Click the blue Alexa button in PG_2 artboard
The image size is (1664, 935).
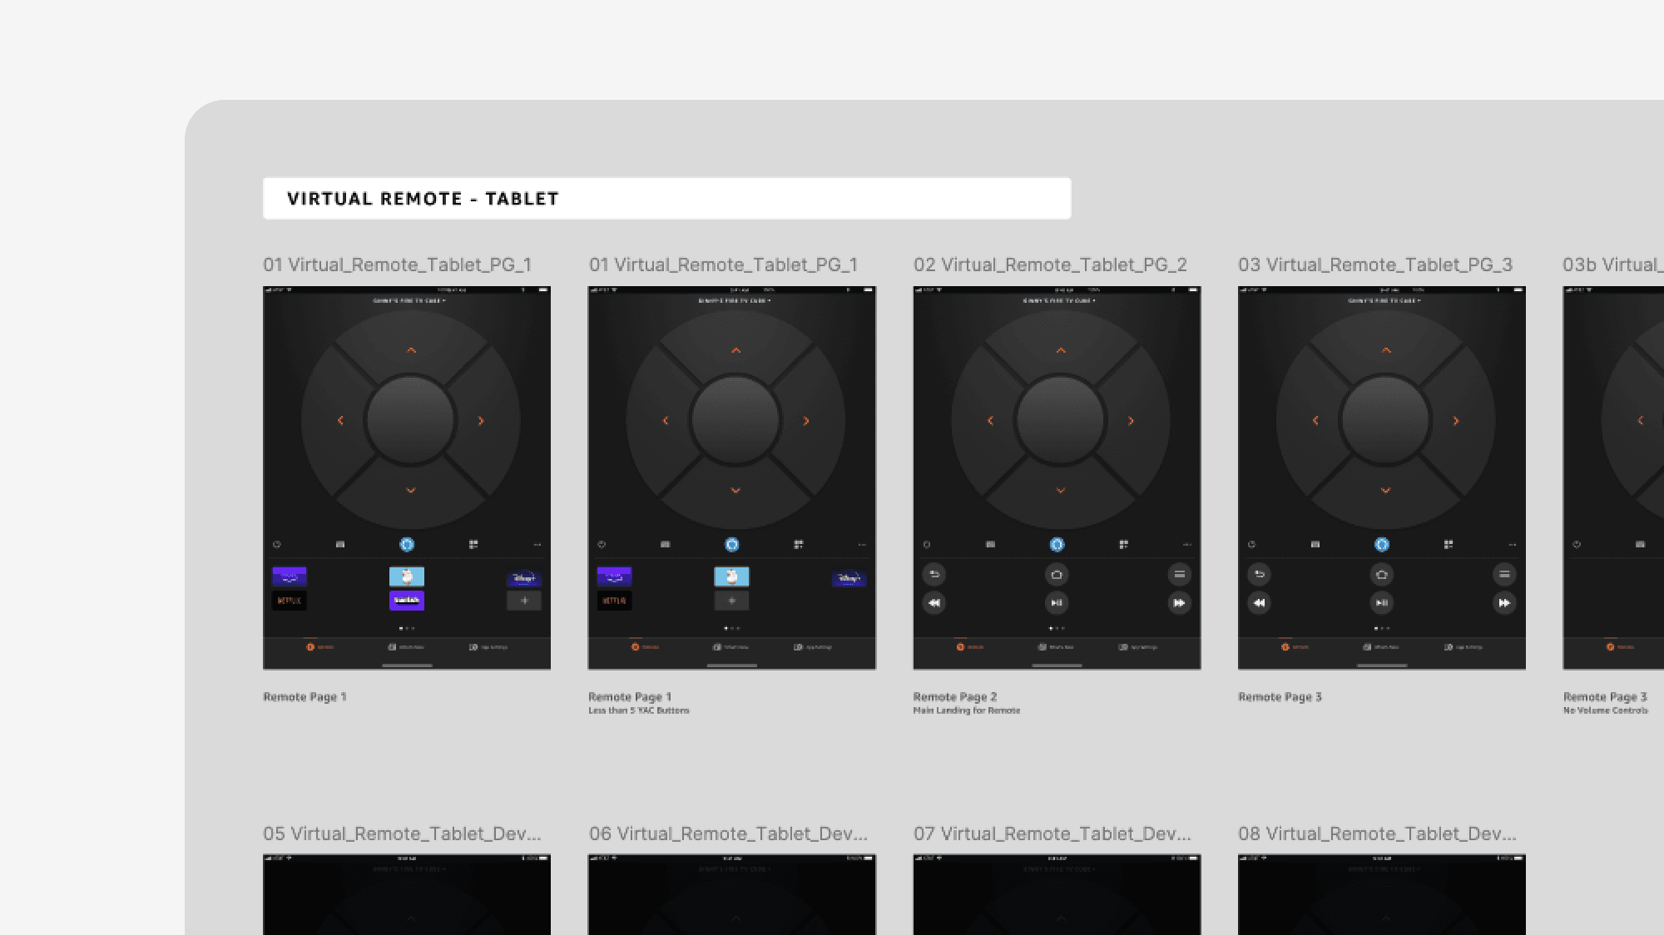(x=1057, y=545)
